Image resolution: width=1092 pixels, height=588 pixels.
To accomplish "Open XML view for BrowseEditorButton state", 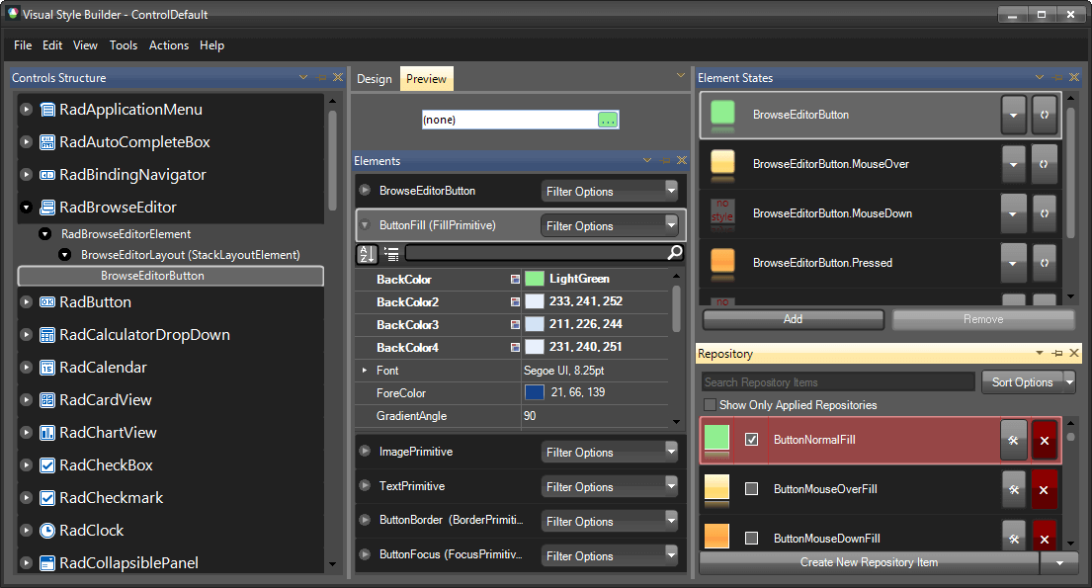I will 1044,114.
